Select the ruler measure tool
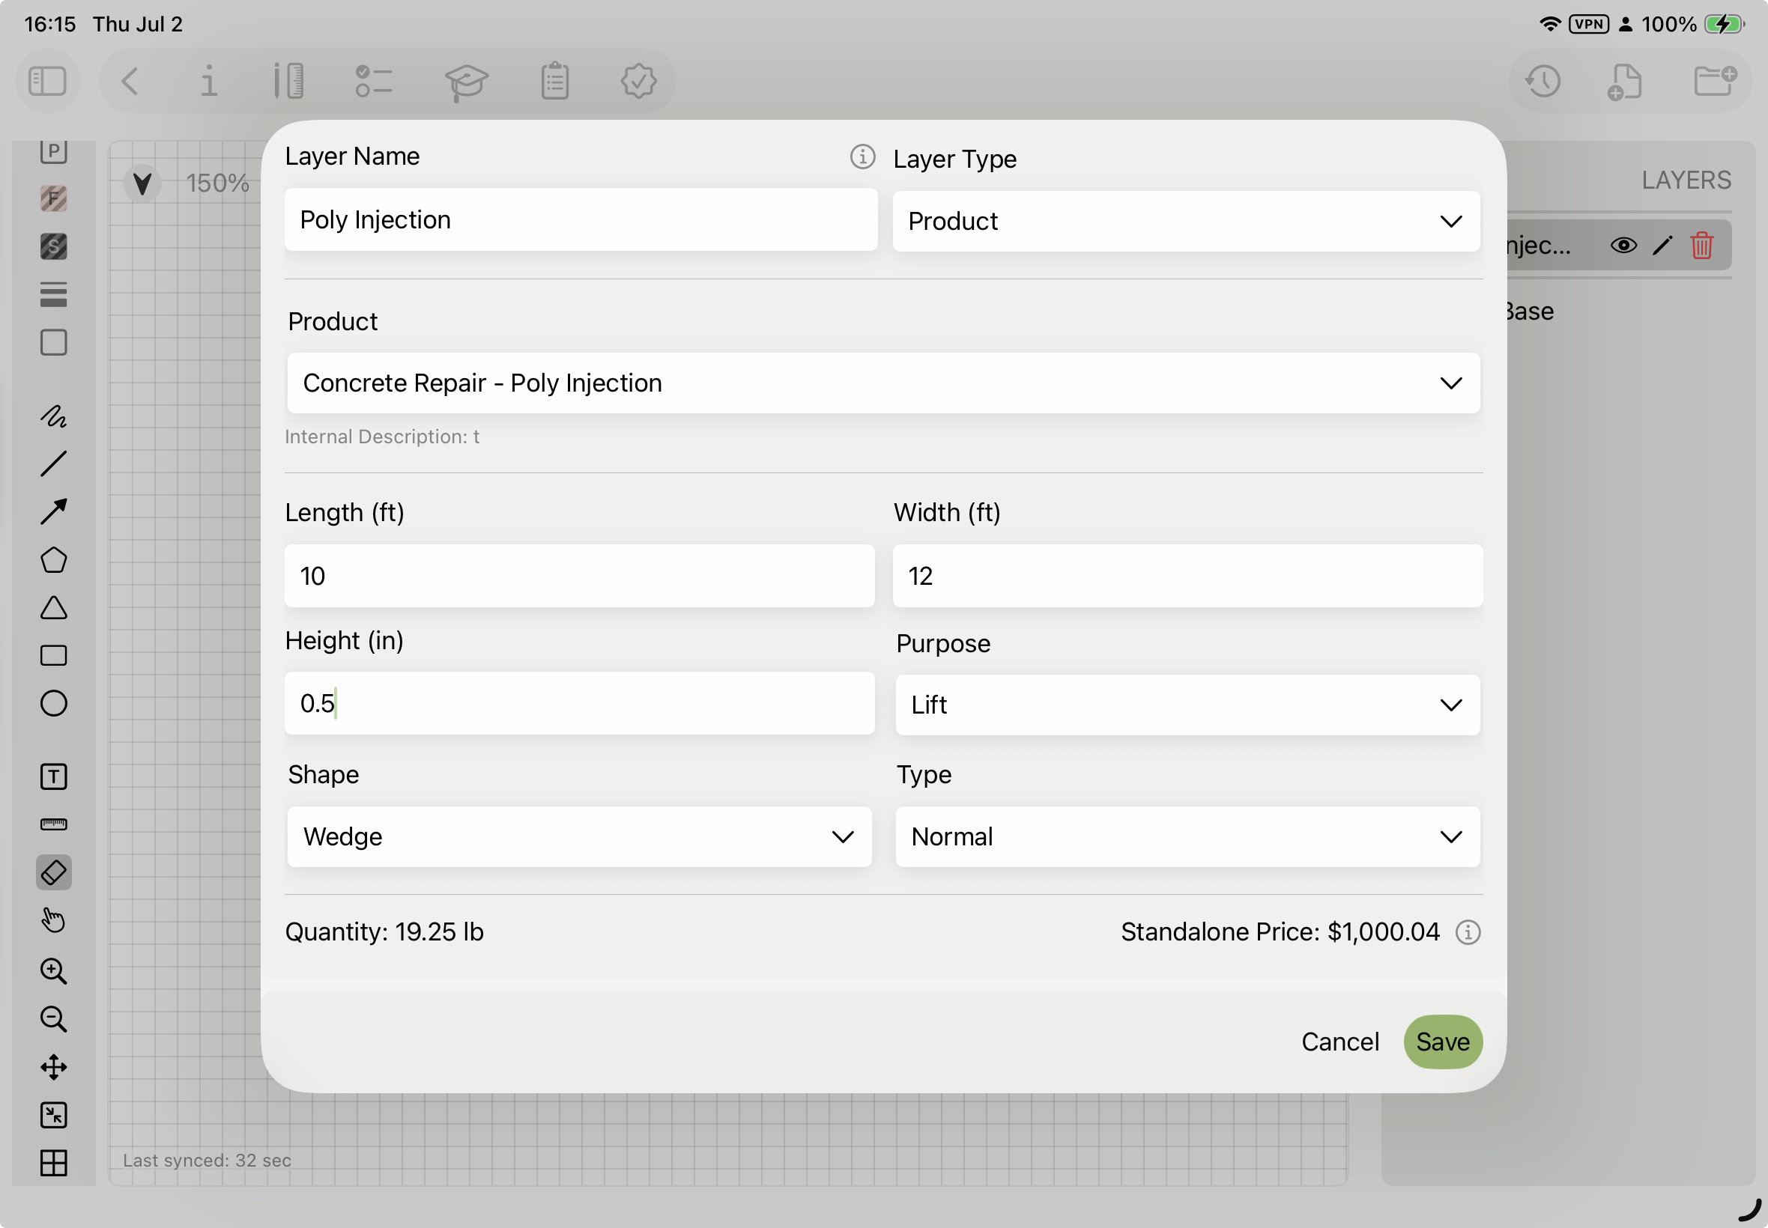Screen dimensions: 1768x1228 (x=54, y=825)
